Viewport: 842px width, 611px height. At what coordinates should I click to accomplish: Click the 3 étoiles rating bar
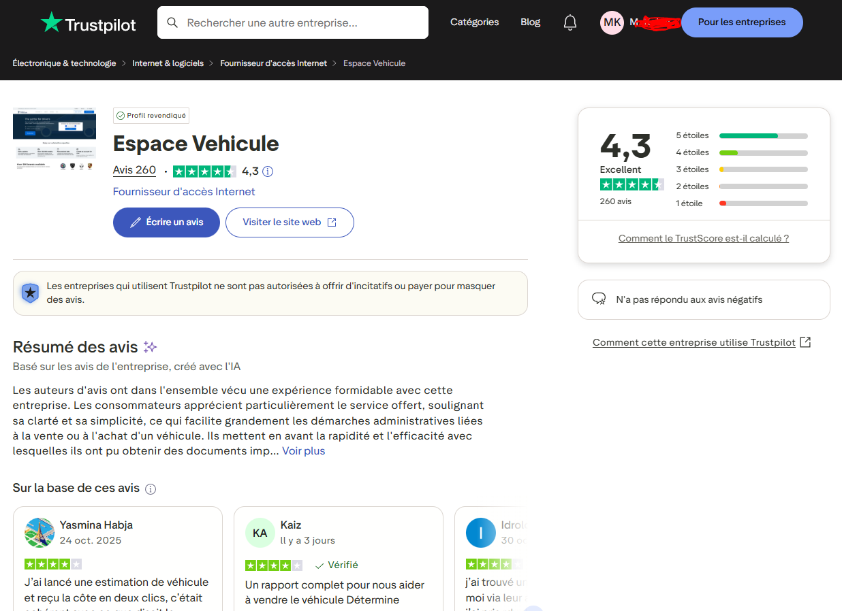(763, 169)
